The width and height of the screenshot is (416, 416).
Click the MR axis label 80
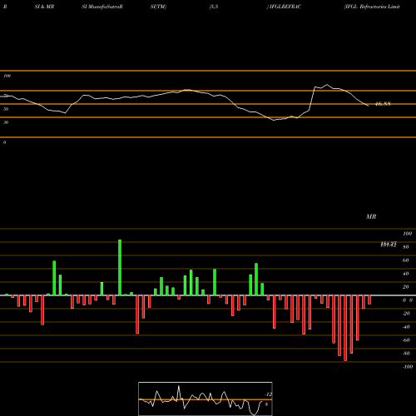406,247
